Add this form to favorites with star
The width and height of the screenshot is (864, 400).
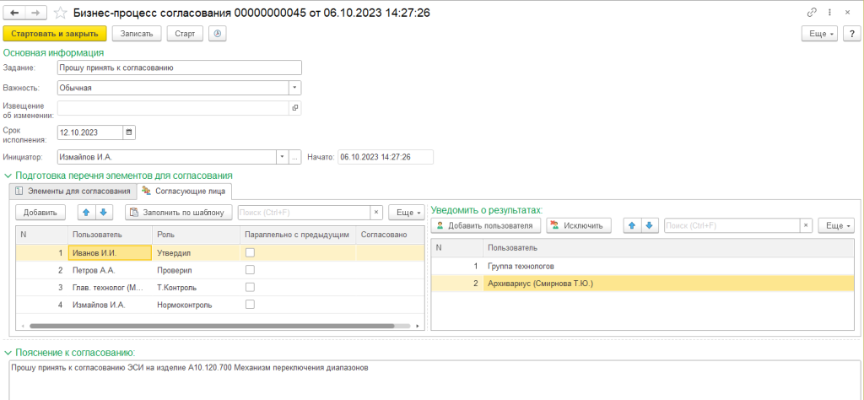(60, 13)
